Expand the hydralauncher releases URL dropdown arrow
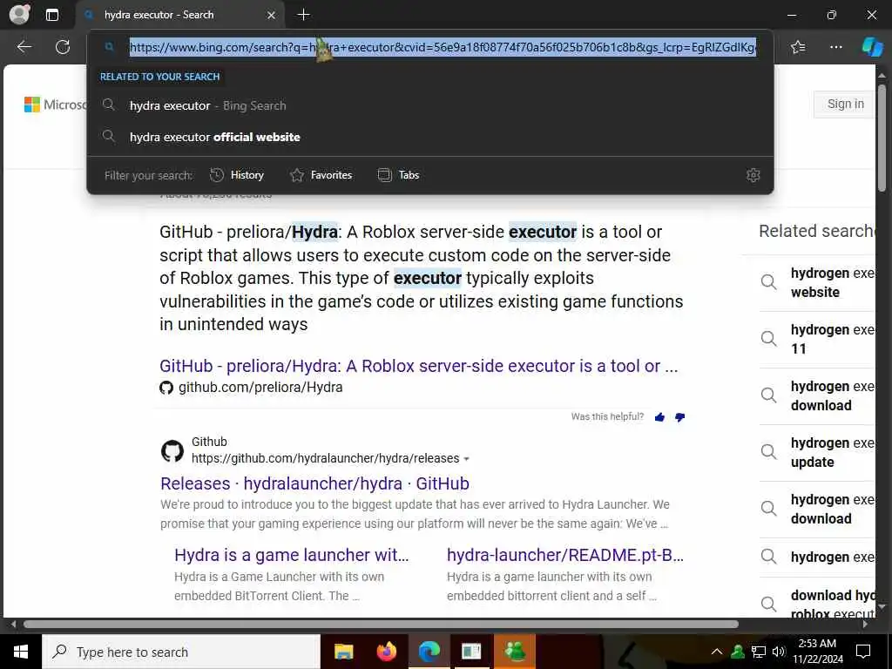The width and height of the screenshot is (892, 669). [467, 459]
